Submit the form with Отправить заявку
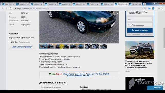The image size is (165, 93). point(140,30)
